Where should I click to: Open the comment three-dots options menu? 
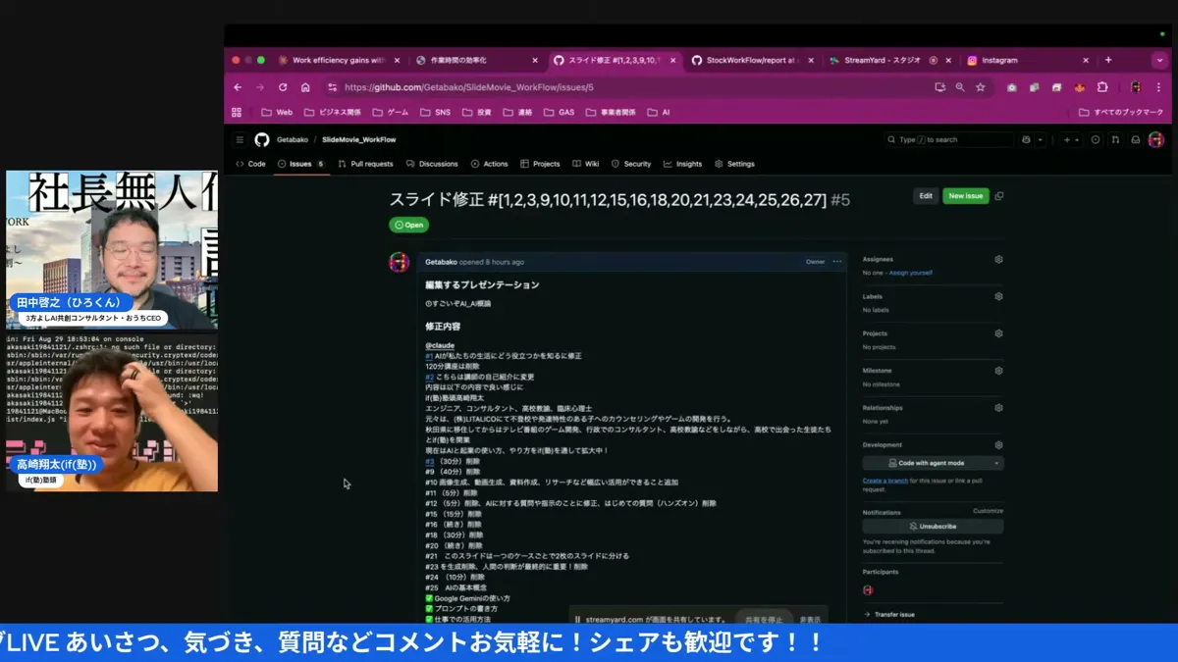pos(837,262)
